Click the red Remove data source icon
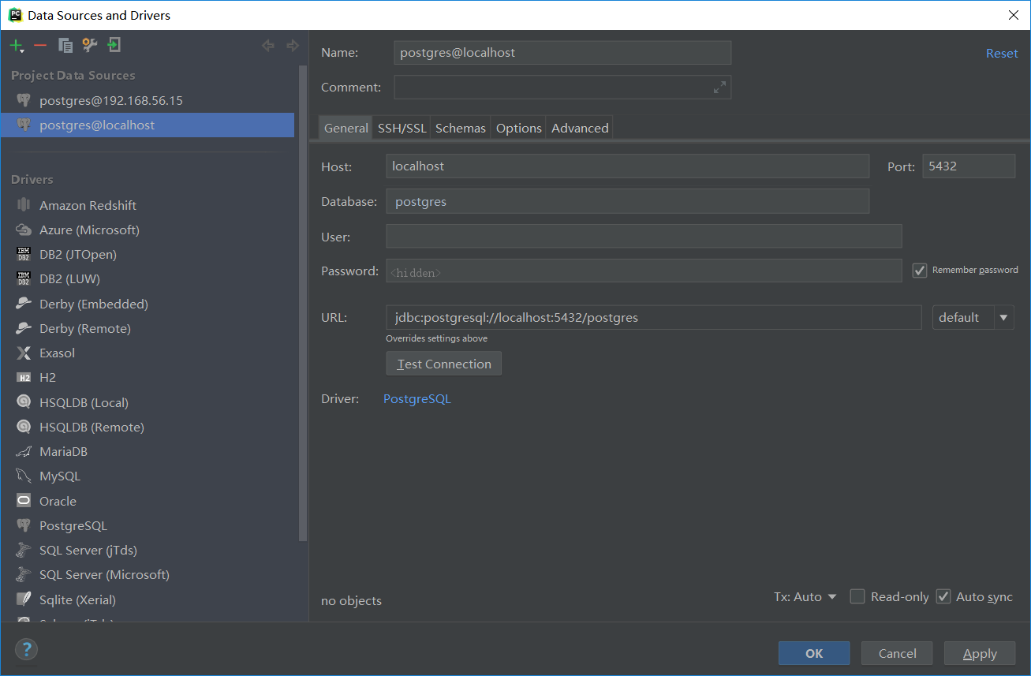 tap(40, 46)
